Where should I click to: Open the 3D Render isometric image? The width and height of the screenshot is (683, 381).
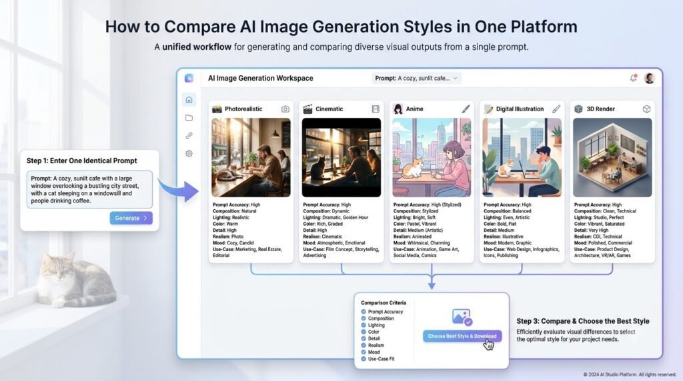(x=612, y=157)
